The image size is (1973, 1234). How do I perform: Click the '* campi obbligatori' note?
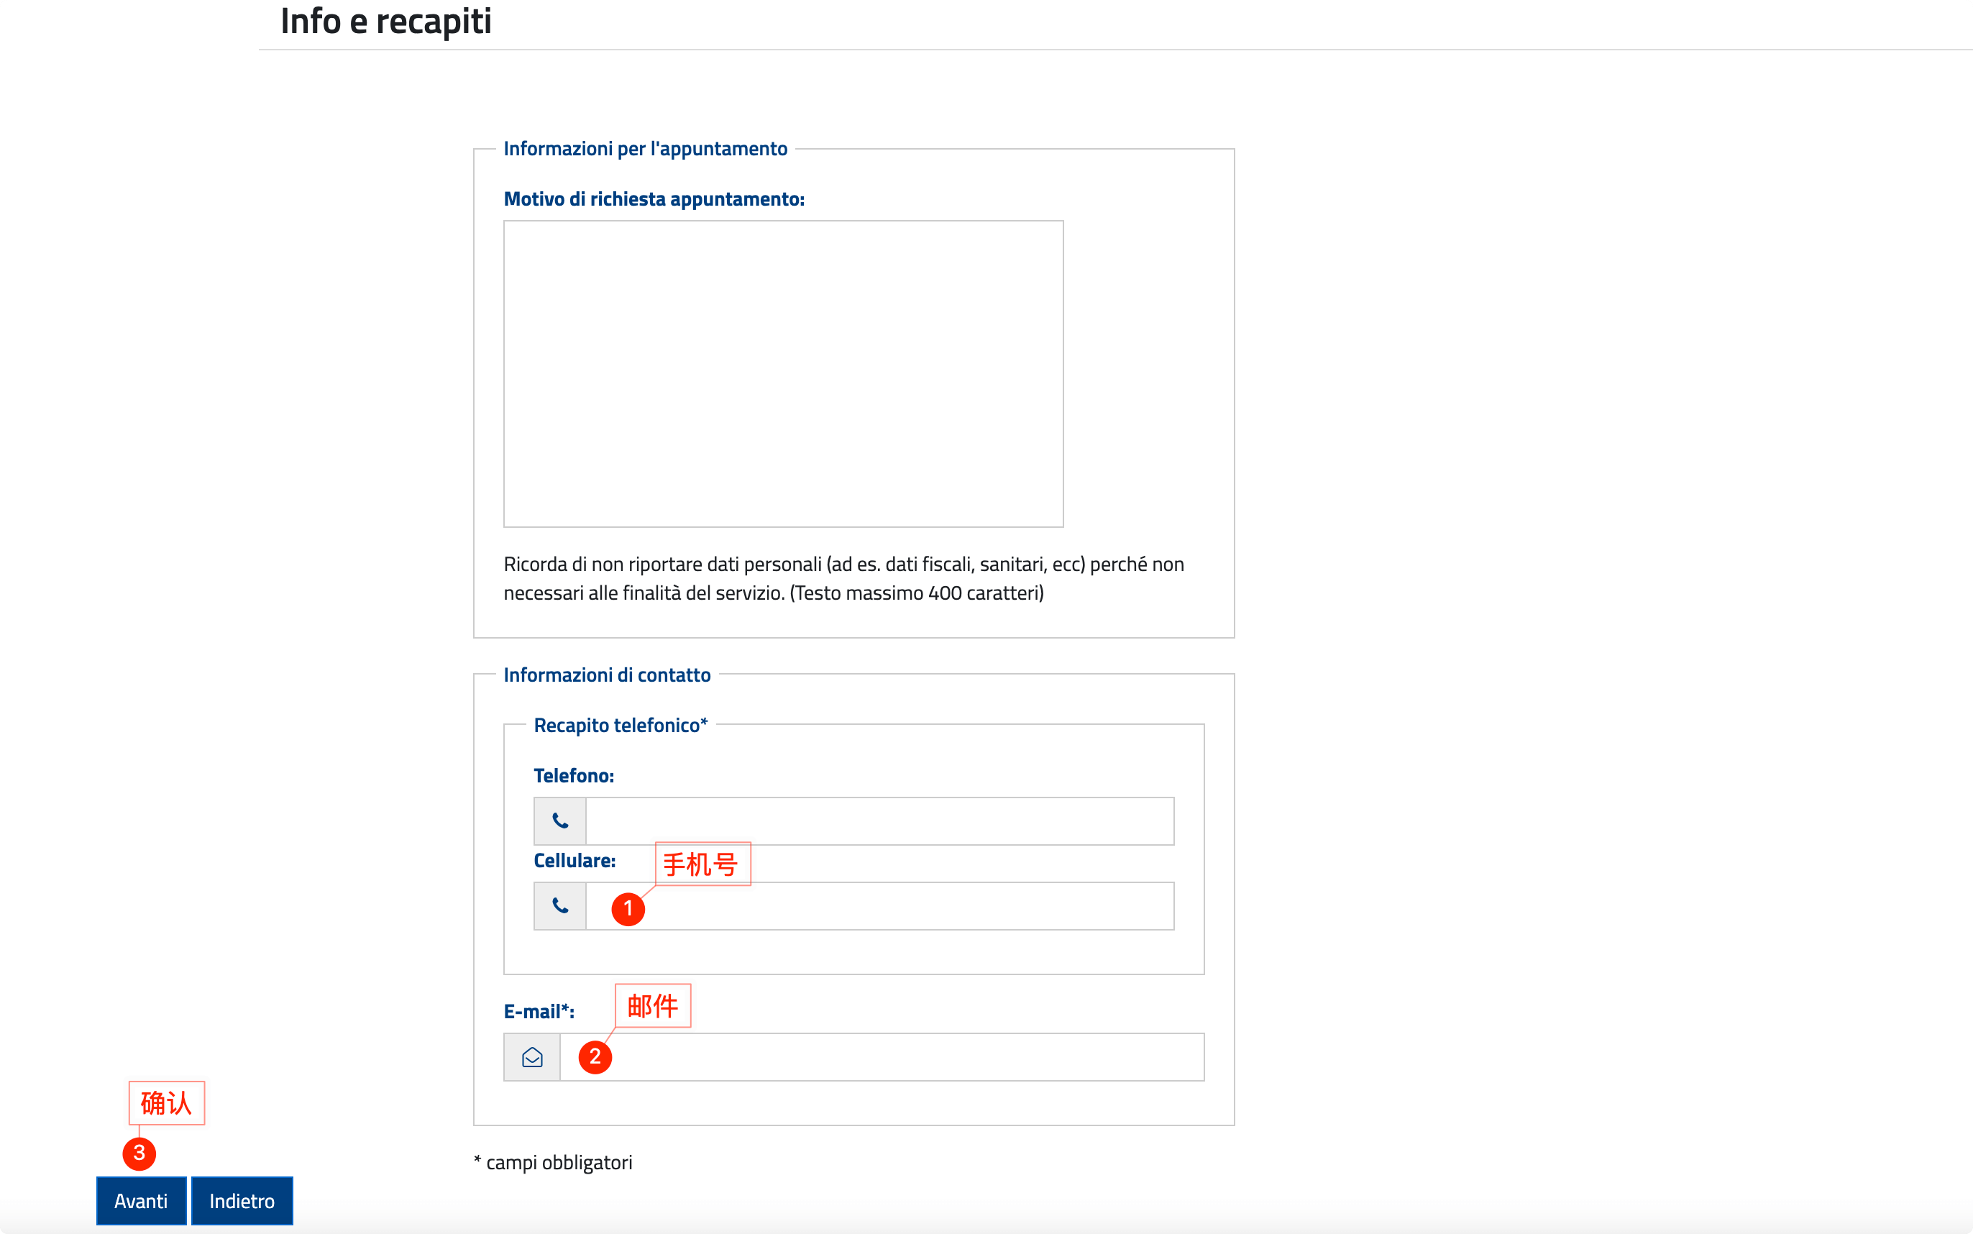point(553,1162)
